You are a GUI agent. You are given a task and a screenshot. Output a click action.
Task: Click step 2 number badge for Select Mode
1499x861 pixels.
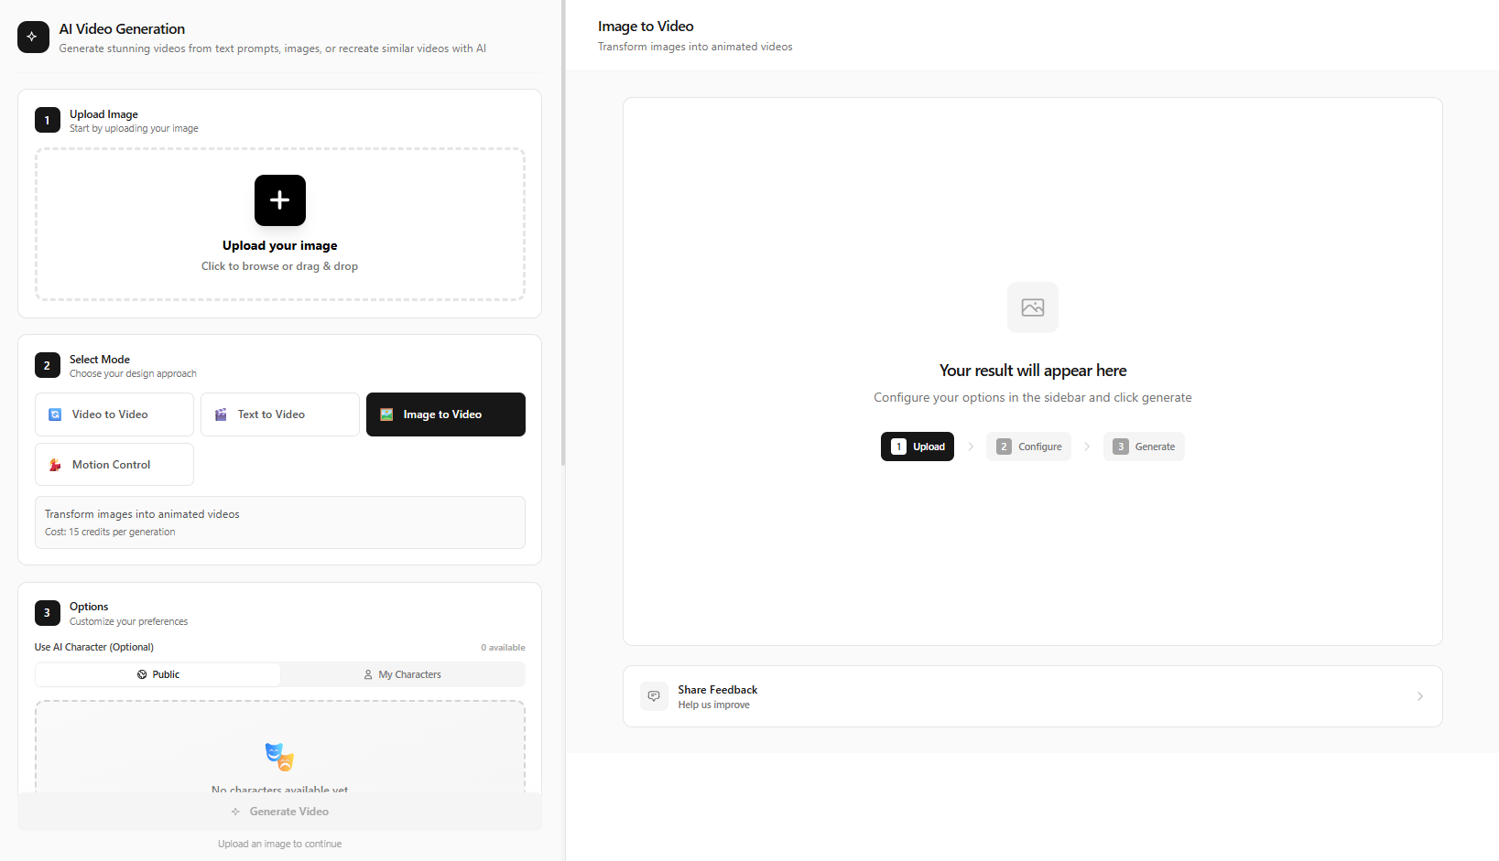[48, 366]
